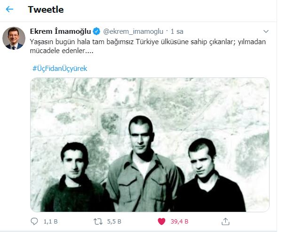
Task: Click the Ekrem İmamoğlu display name
Action: [x=60, y=31]
